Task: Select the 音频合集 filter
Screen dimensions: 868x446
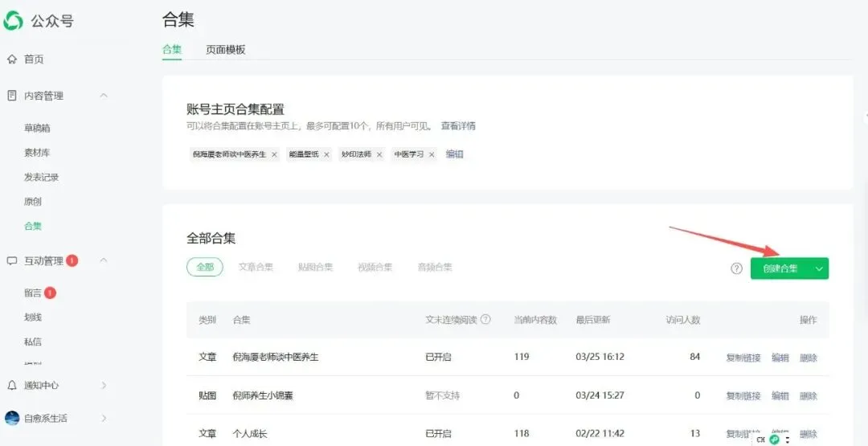Action: point(435,267)
